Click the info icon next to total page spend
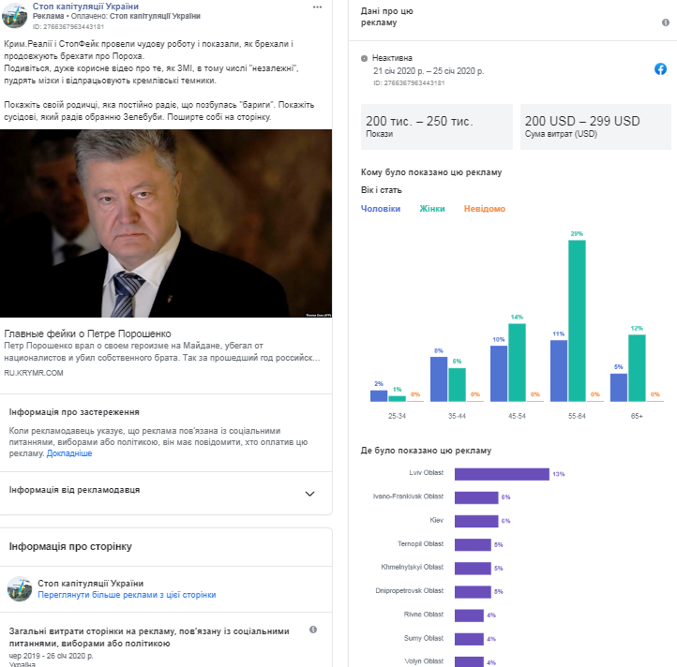 pyautogui.click(x=313, y=630)
